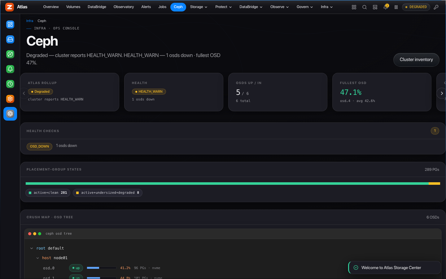Image resolution: width=446 pixels, height=279 pixels.
Task: Click the Ceph breadcrumb text
Action: pyautogui.click(x=42, y=21)
